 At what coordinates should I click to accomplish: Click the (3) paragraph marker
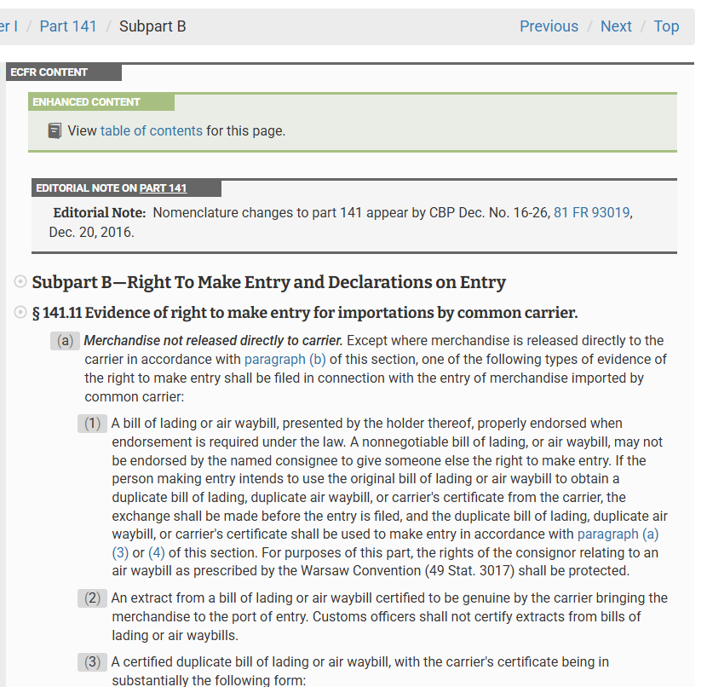coord(93,662)
